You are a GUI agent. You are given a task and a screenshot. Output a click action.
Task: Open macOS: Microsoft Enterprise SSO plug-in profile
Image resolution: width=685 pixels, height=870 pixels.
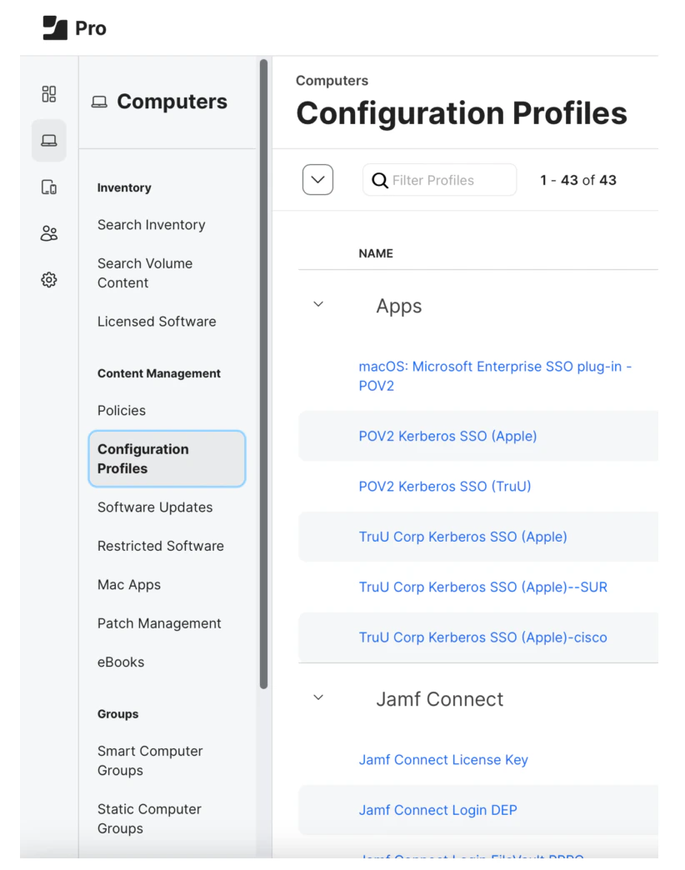[495, 376]
